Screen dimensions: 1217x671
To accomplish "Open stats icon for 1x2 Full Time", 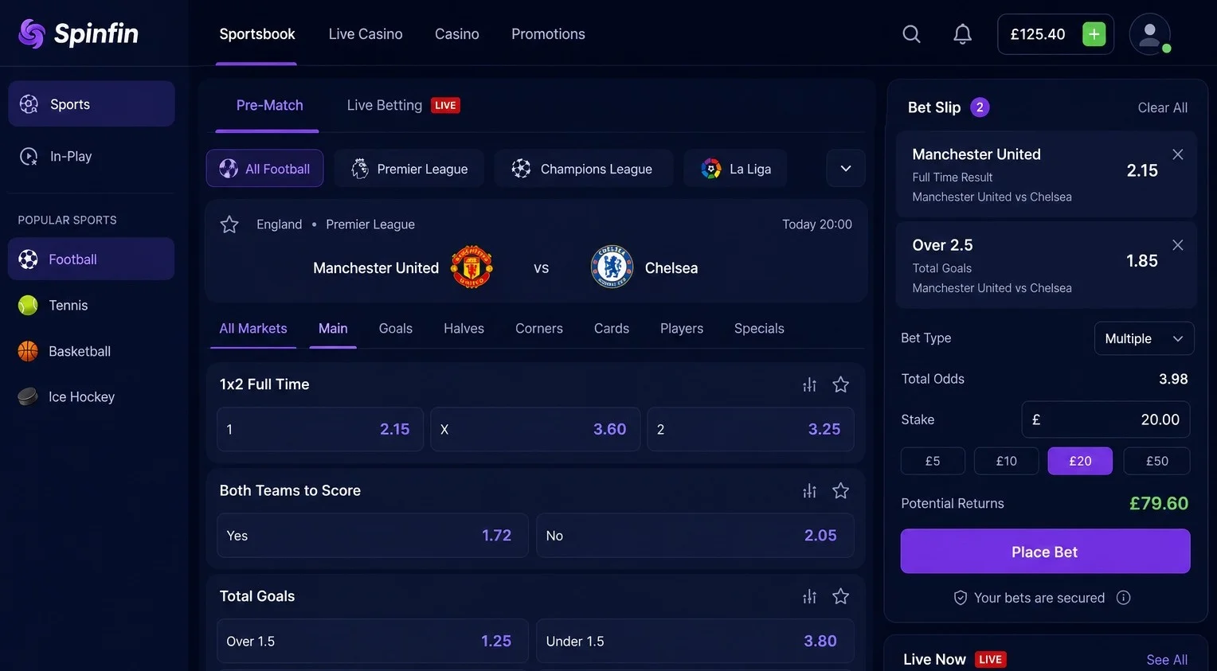I will [809, 384].
